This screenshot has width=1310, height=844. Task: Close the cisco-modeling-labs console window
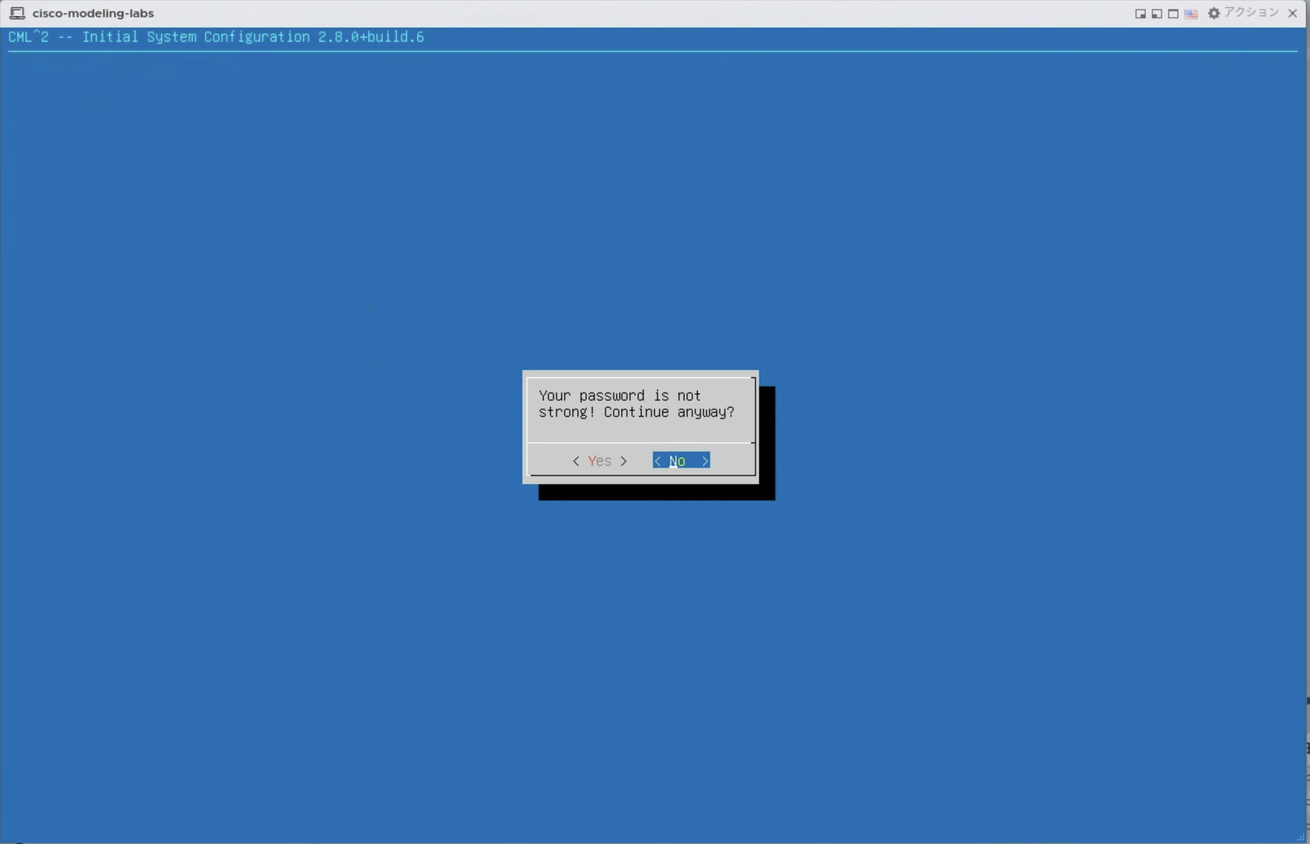coord(1293,13)
